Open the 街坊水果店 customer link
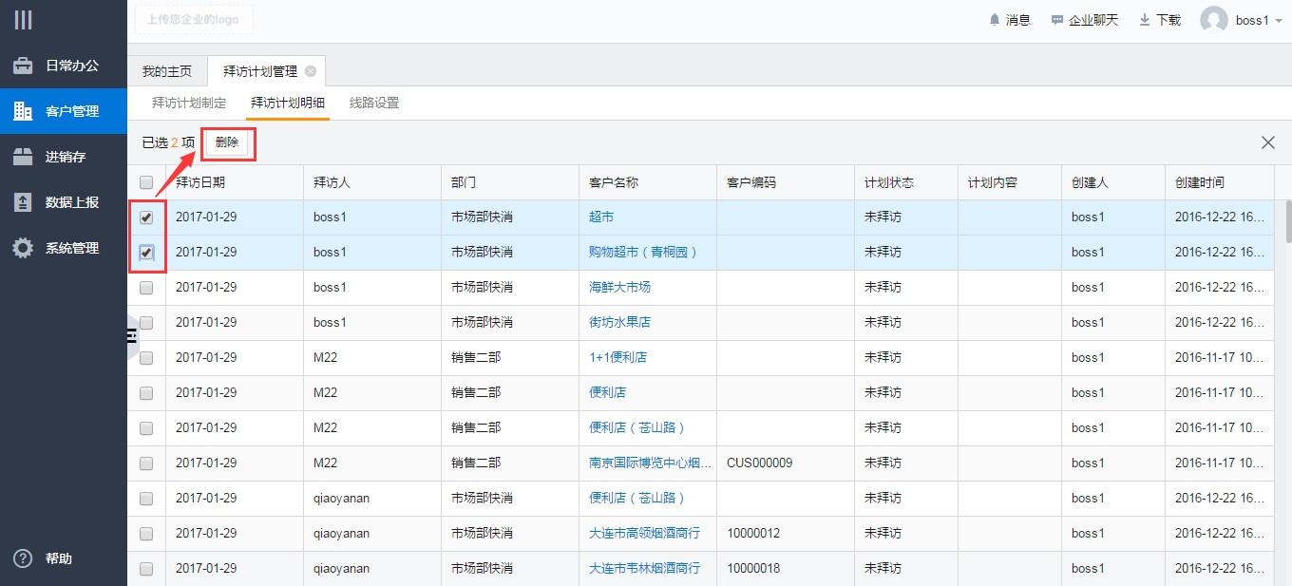Screen dimensions: 1292x586 (619, 322)
